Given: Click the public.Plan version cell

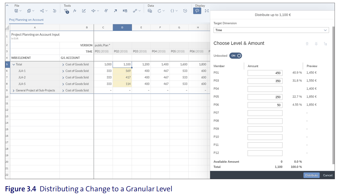Looking at the screenshot, I should click(x=103, y=45).
